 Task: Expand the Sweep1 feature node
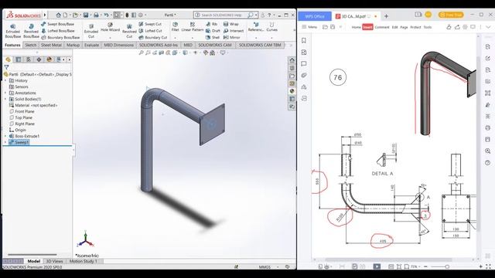click(5, 142)
